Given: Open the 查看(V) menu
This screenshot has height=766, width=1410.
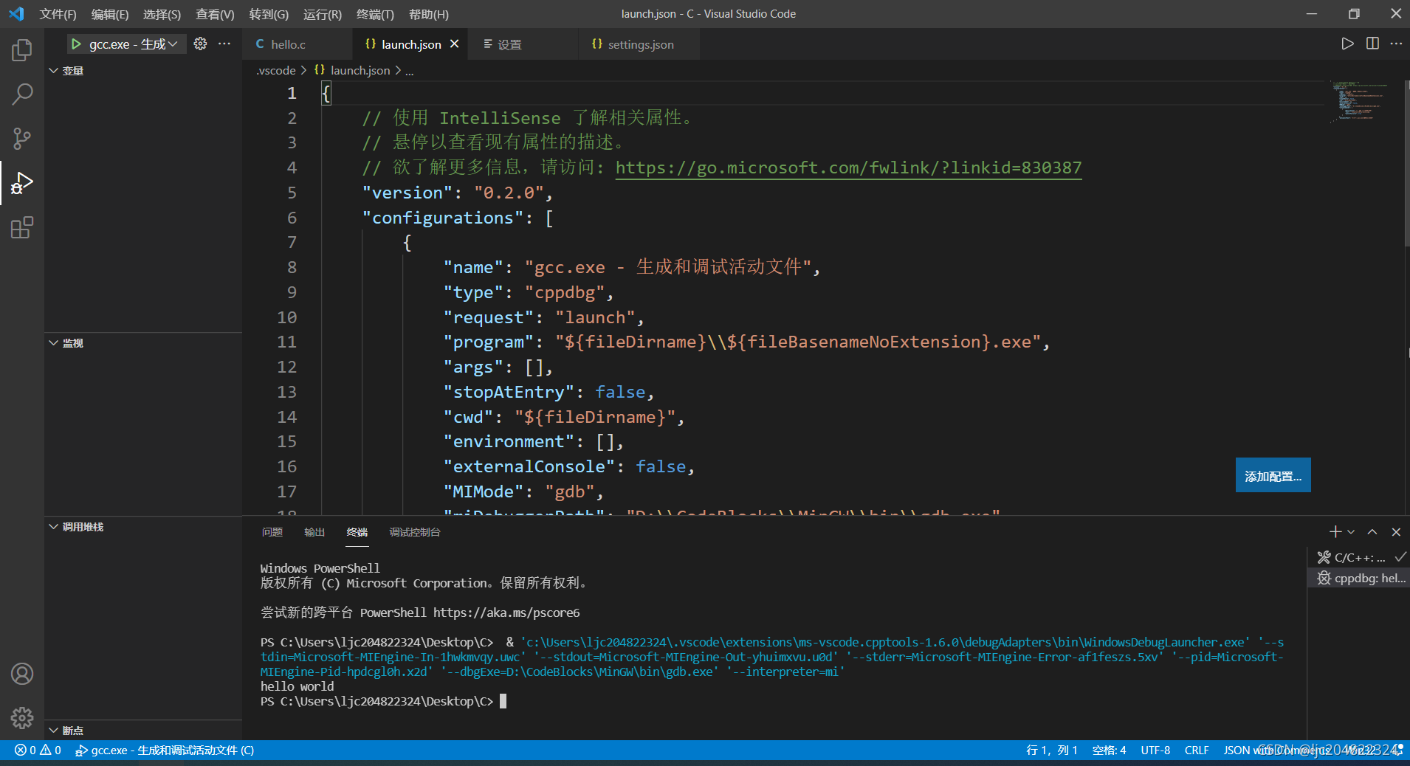Looking at the screenshot, I should [x=215, y=14].
